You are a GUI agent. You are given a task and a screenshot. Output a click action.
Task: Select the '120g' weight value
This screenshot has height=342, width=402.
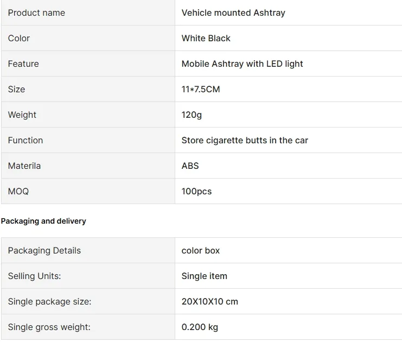click(192, 115)
